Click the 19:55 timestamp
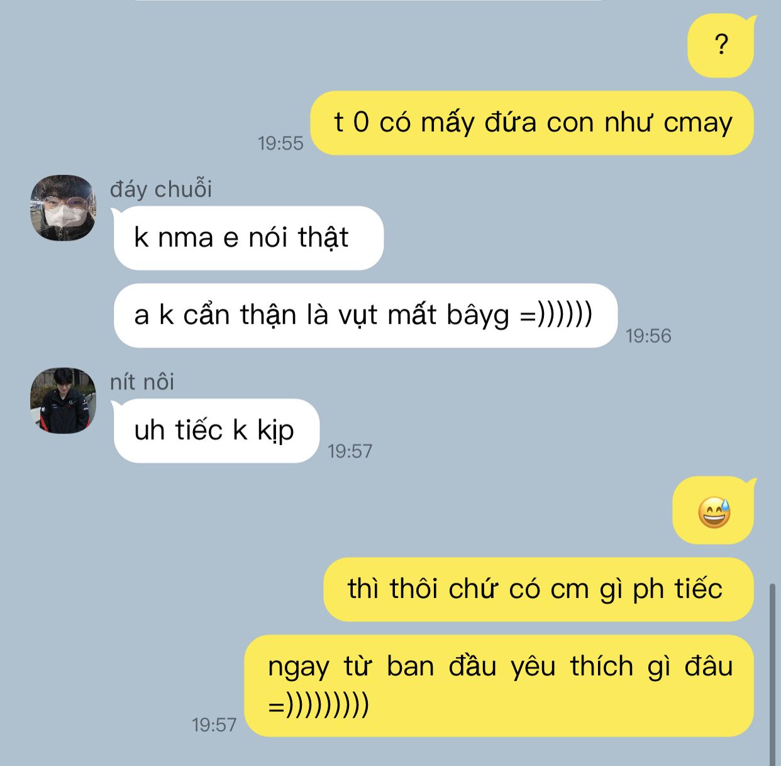The width and height of the screenshot is (781, 766). tap(280, 143)
